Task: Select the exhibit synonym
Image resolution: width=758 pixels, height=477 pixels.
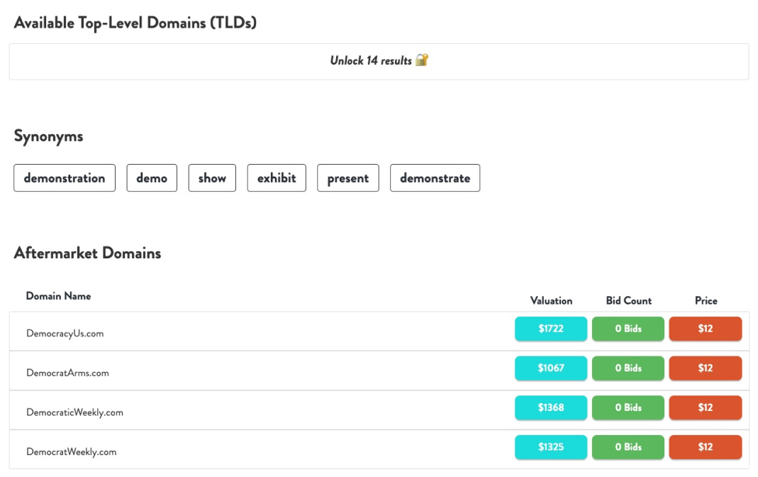Action: (x=276, y=177)
